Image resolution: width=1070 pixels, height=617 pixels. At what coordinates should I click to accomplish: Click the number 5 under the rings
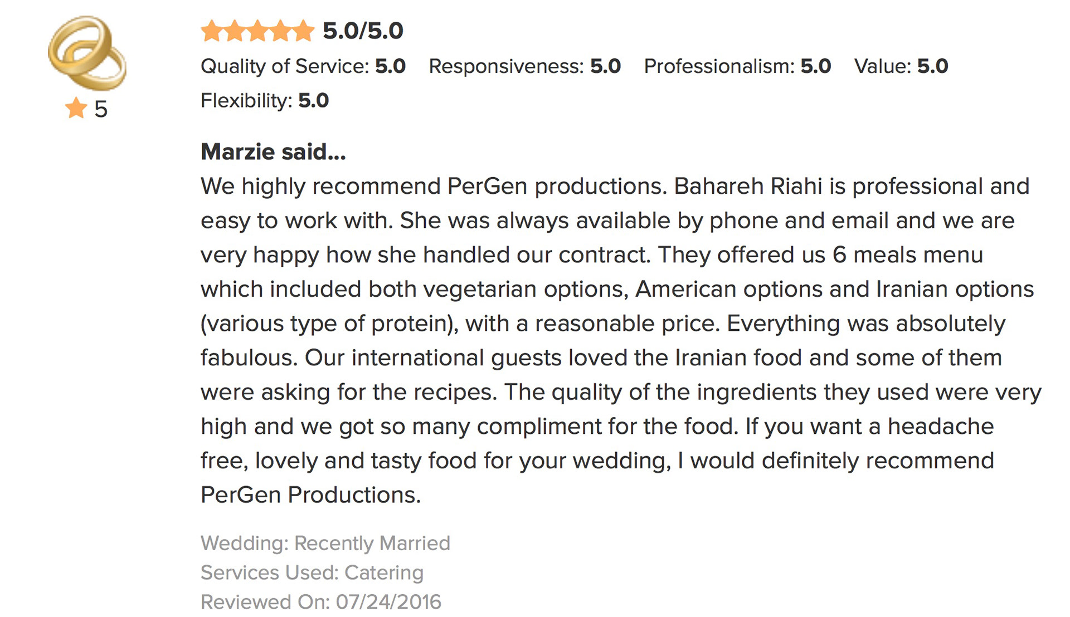pos(101,109)
